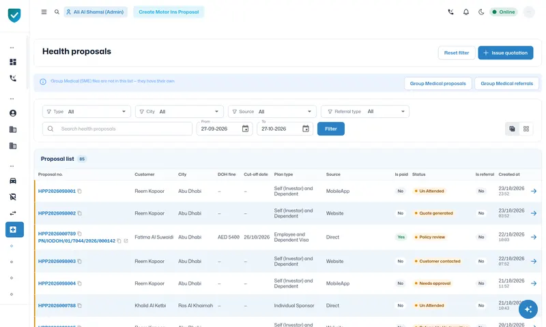Click the shield logo

click(x=14, y=15)
